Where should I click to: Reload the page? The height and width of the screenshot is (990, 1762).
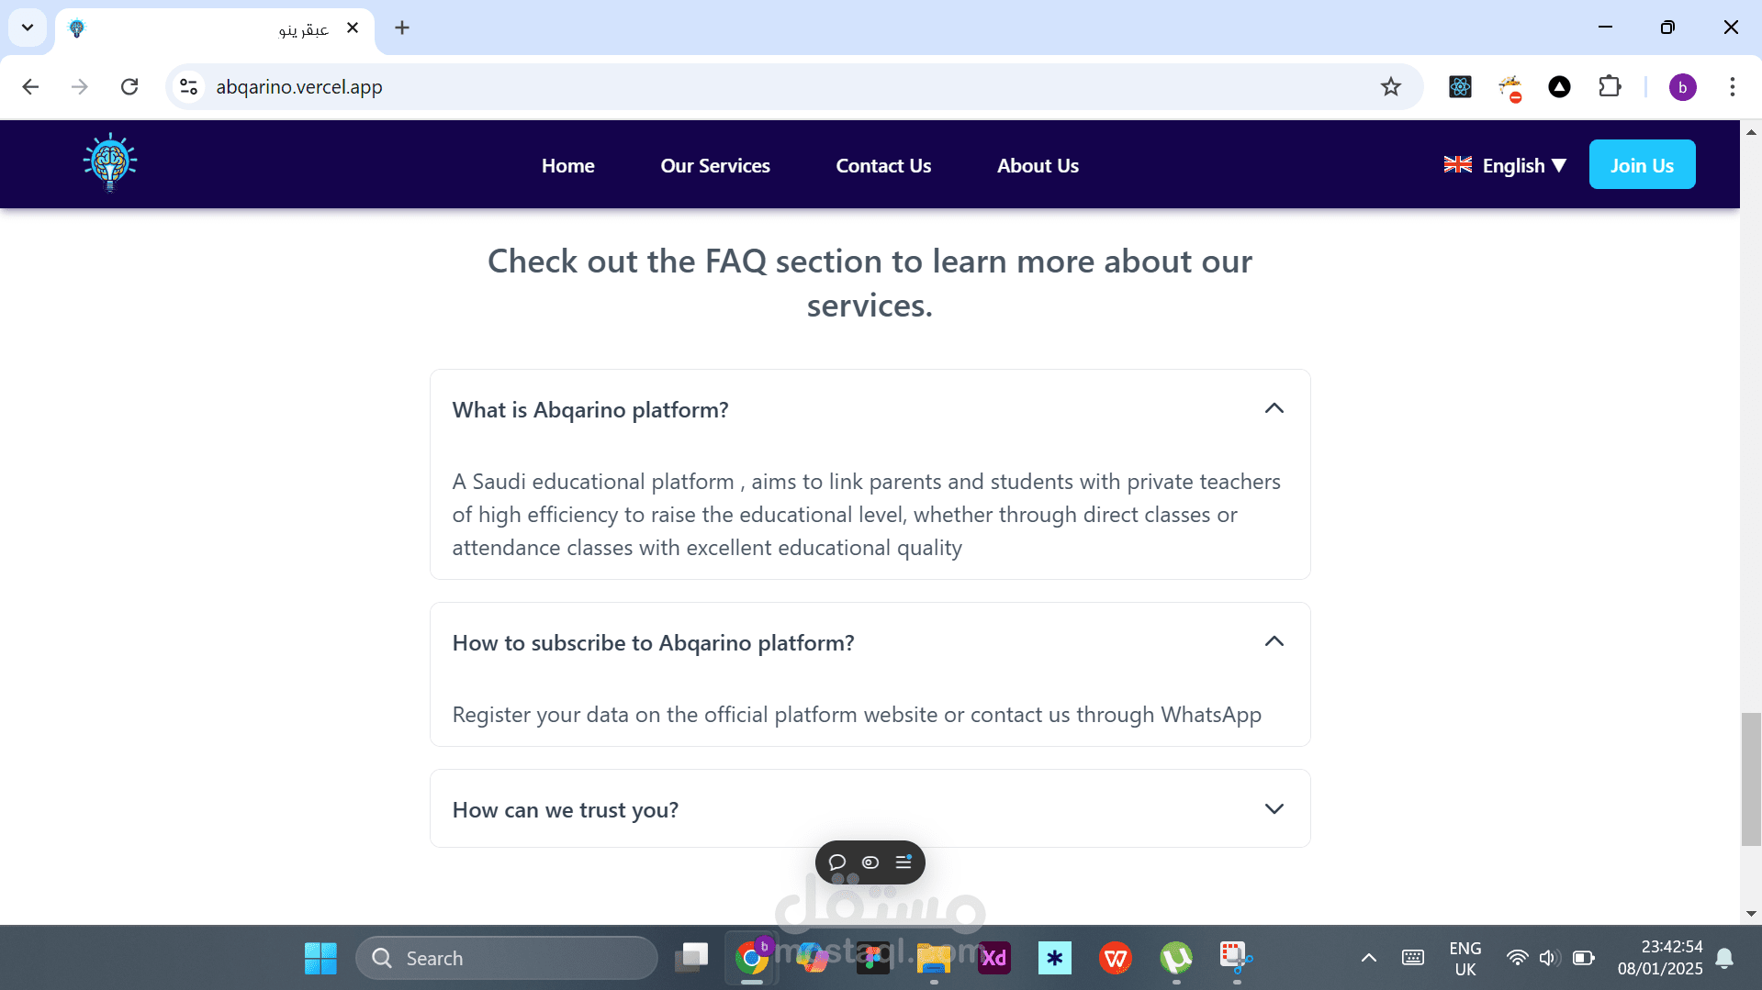(129, 87)
